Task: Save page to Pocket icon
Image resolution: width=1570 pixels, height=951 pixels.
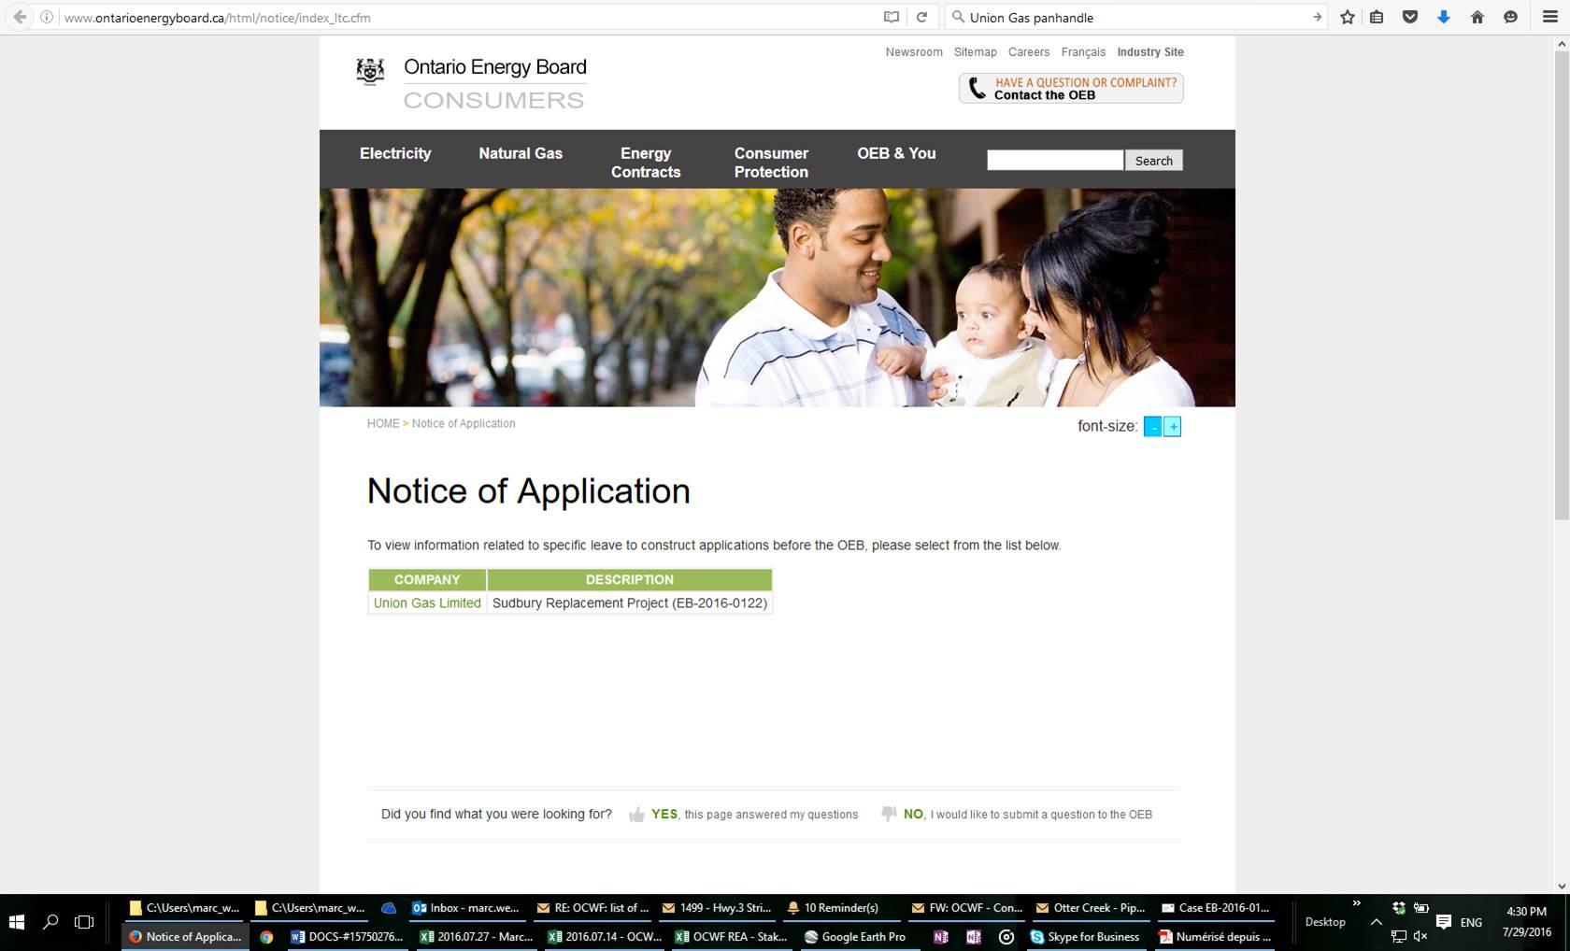Action: tap(1410, 17)
